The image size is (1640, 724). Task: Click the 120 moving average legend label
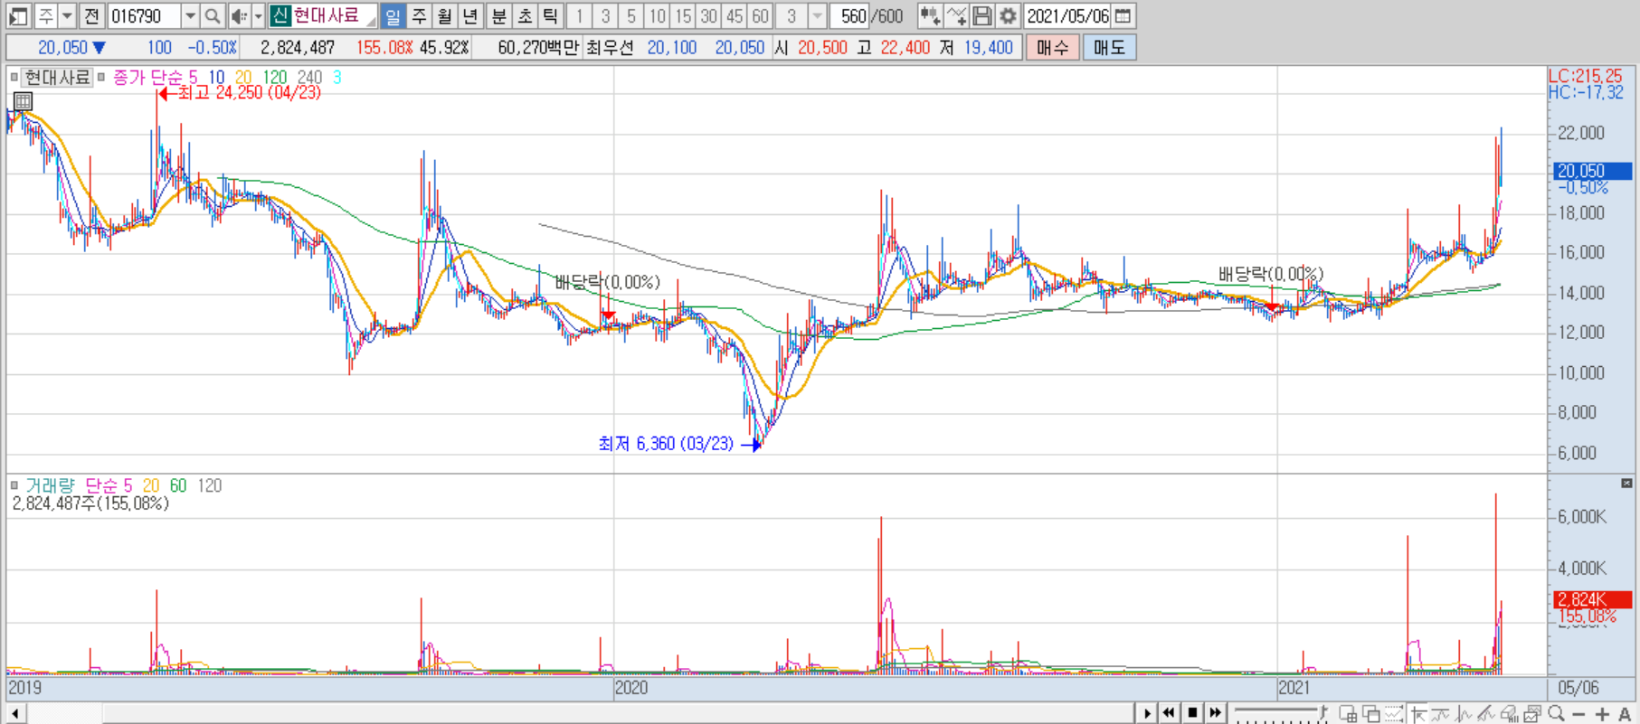pos(275,78)
